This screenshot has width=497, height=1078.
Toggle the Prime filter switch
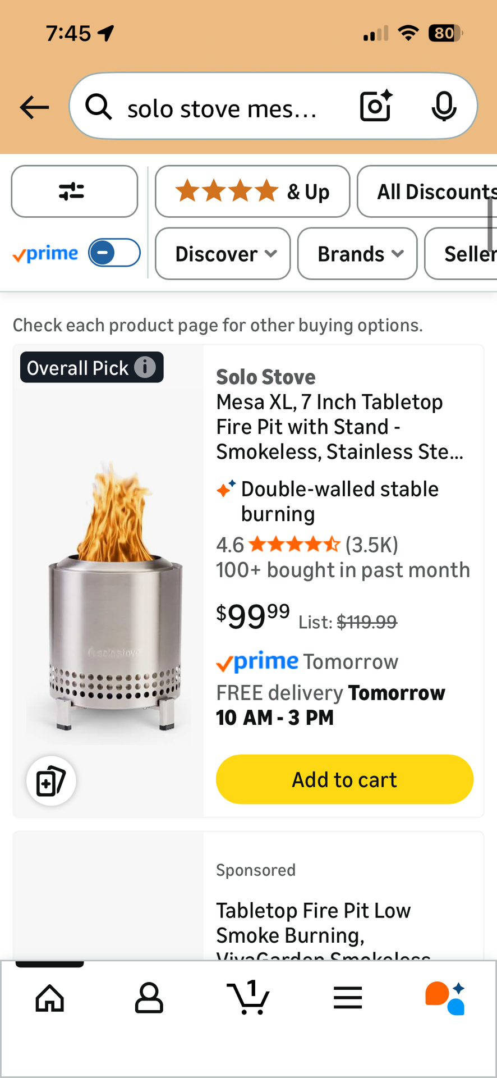pyautogui.click(x=114, y=253)
